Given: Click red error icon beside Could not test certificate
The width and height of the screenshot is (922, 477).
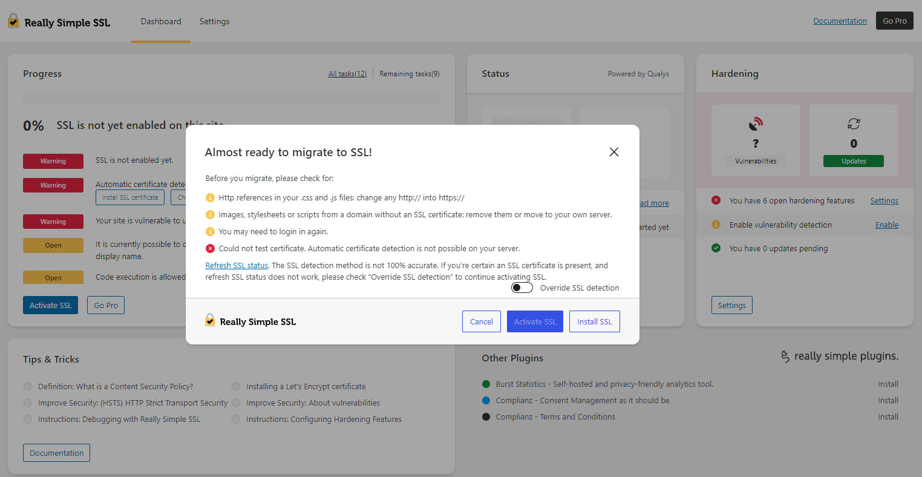Looking at the screenshot, I should click(x=211, y=249).
